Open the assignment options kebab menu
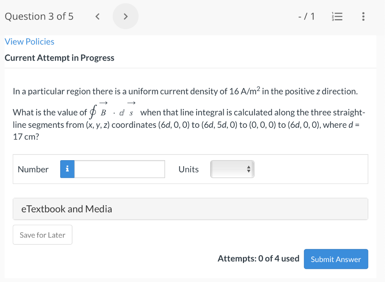The image size is (385, 282). click(363, 16)
